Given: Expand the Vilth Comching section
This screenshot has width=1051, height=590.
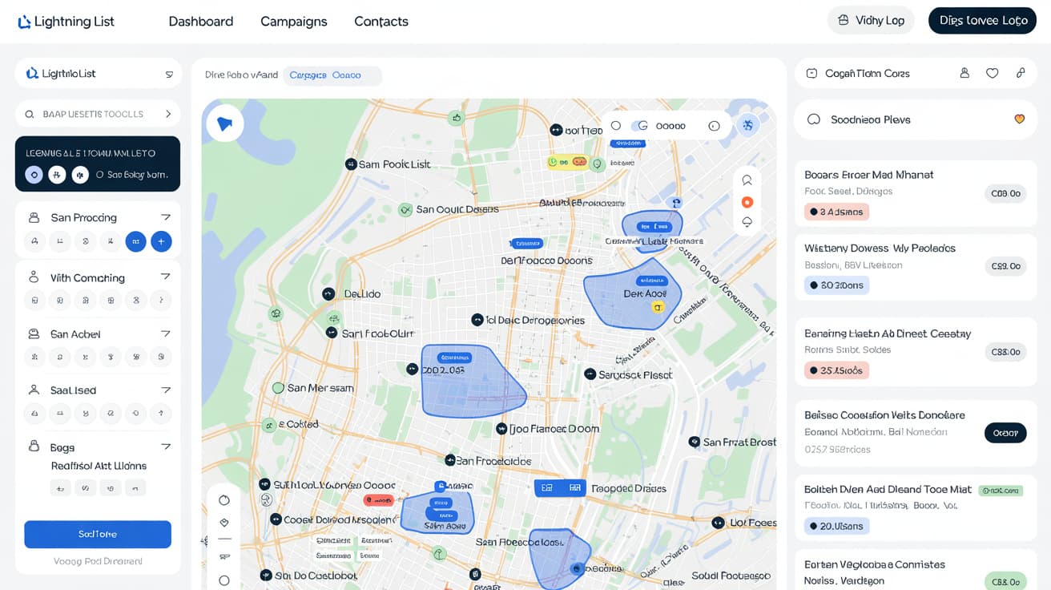Looking at the screenshot, I should [x=166, y=277].
